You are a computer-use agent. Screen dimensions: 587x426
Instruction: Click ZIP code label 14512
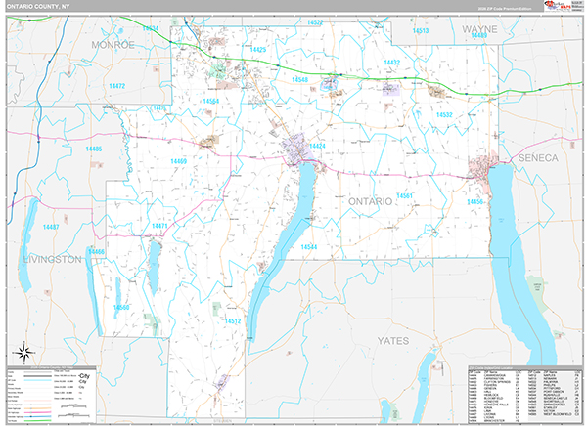[x=233, y=320]
